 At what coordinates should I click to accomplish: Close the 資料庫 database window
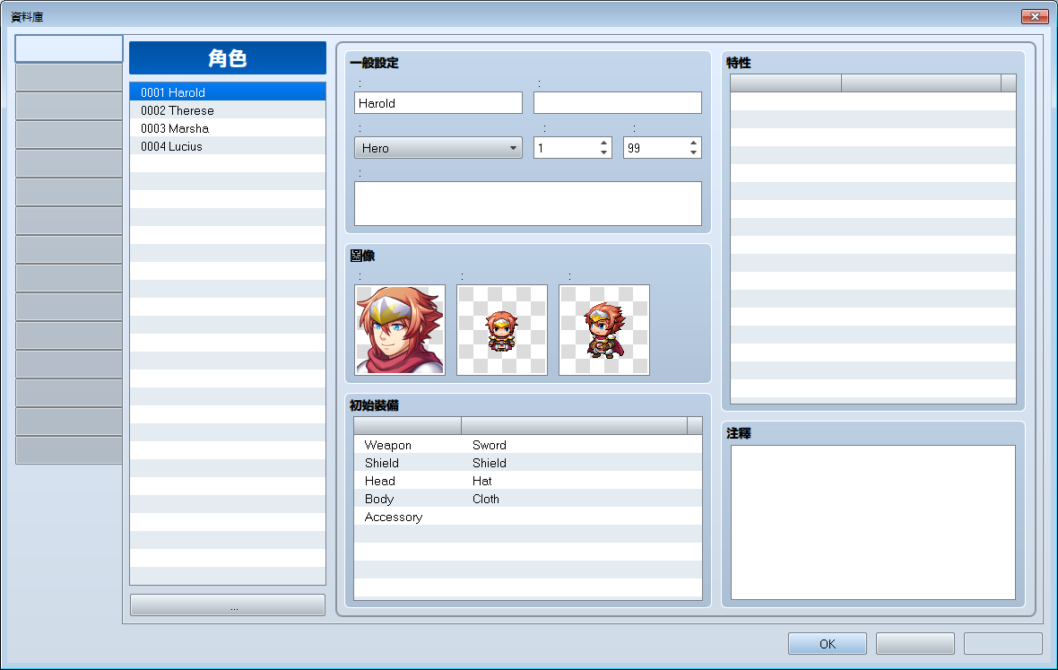(x=1035, y=16)
